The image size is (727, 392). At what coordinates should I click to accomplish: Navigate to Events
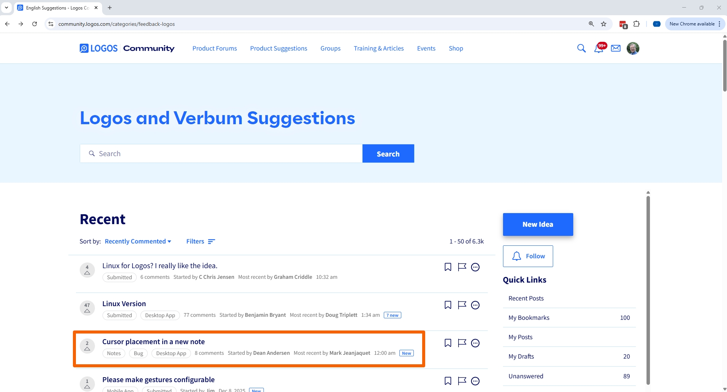pos(426,48)
